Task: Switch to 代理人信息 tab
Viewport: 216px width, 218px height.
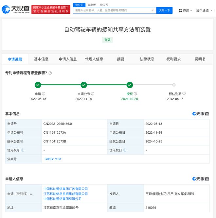Action: (94, 59)
